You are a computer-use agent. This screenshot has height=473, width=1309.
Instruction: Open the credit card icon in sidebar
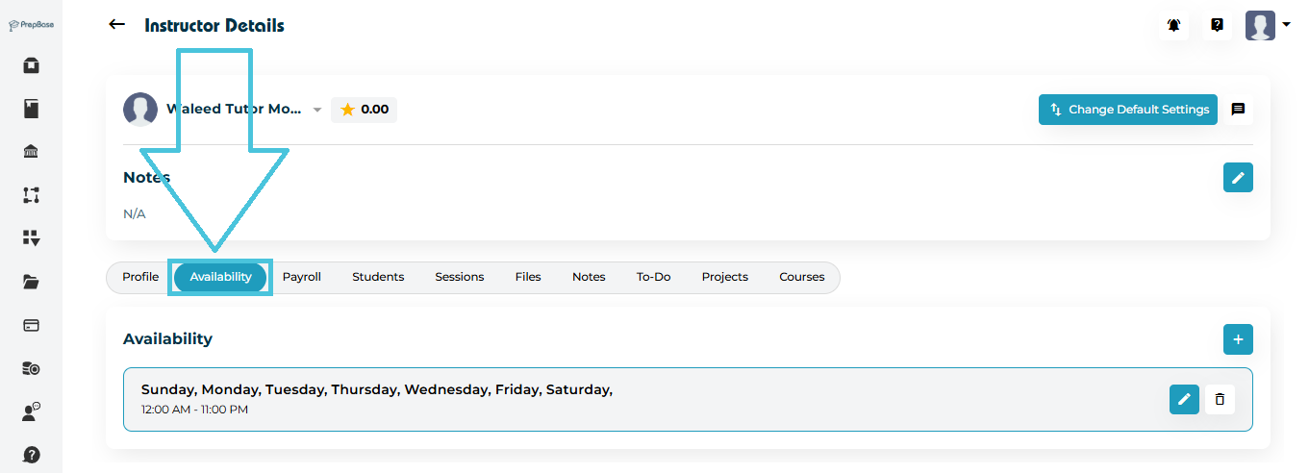click(31, 325)
